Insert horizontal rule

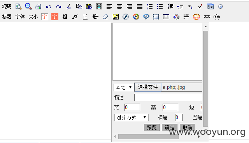tap(186, 17)
